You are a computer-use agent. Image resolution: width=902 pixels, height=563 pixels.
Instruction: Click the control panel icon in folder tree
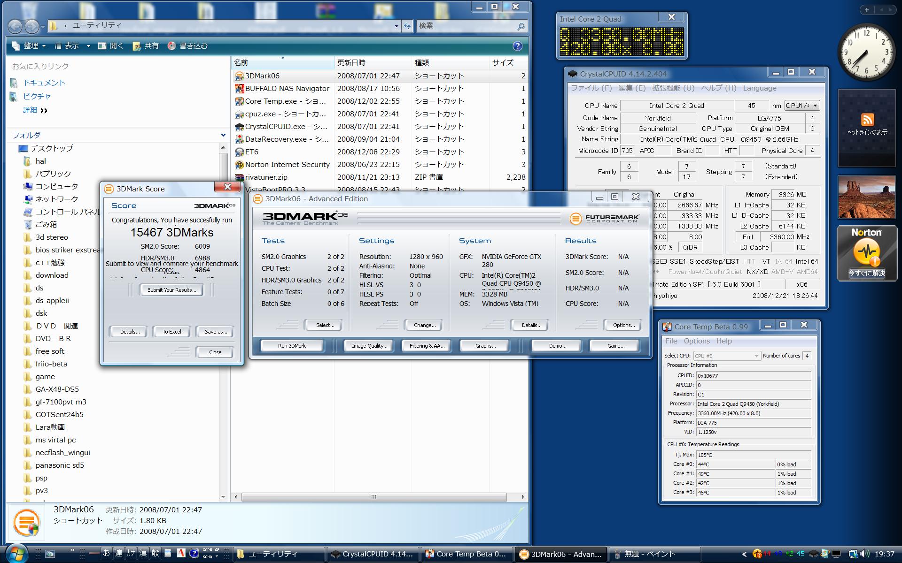pyautogui.click(x=28, y=212)
